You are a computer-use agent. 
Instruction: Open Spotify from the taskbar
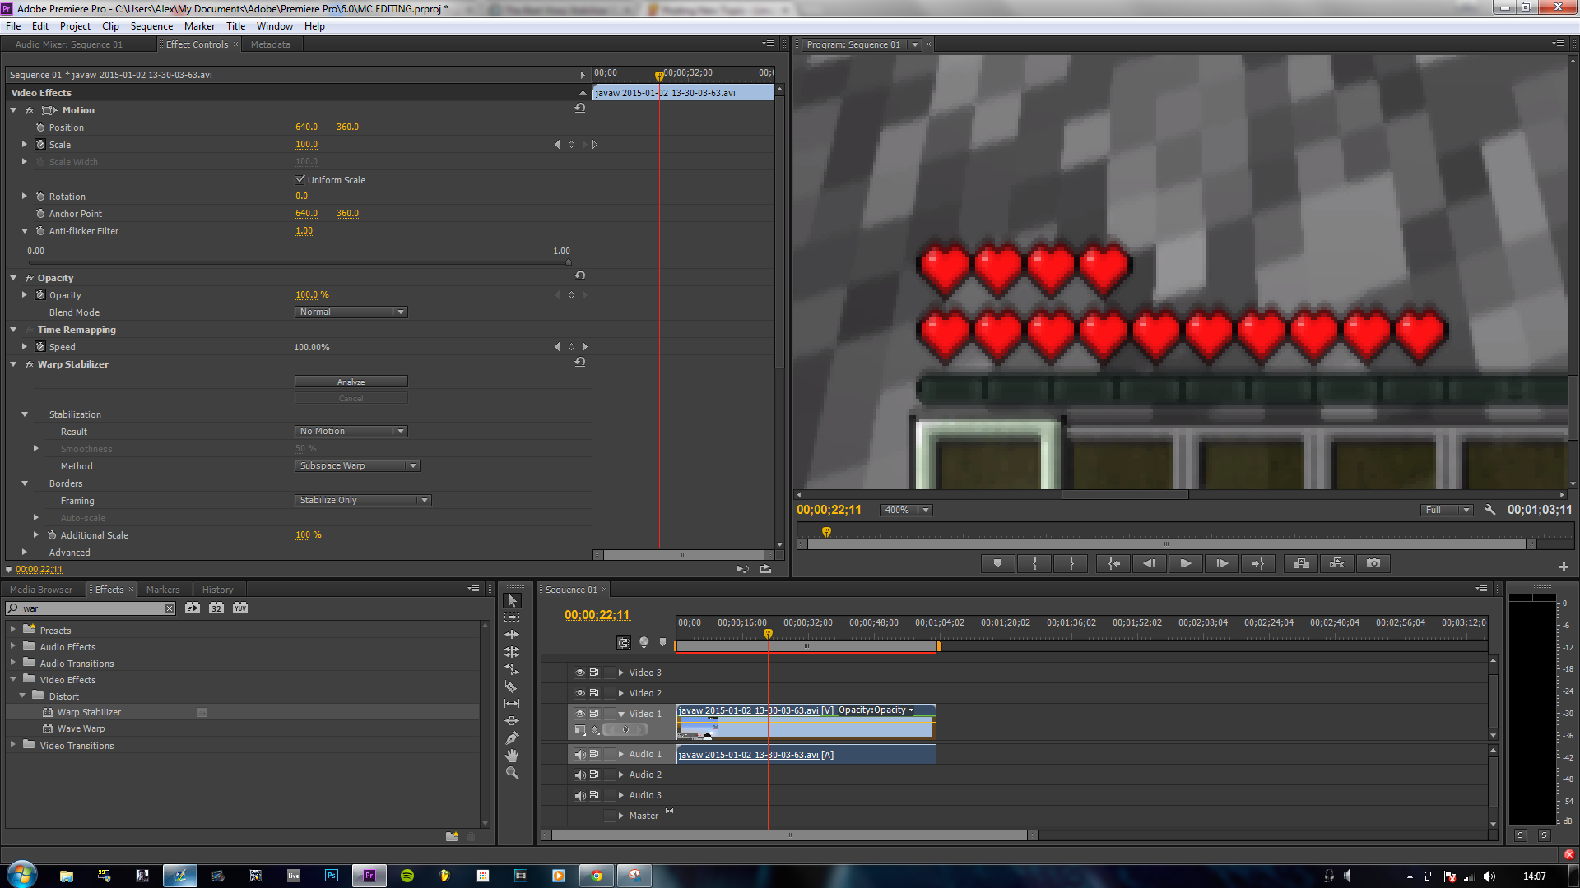407,876
